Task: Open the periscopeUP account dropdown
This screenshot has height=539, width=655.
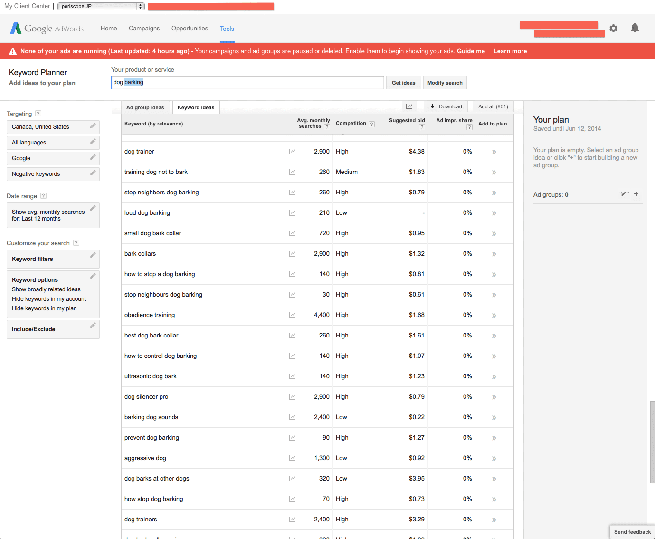Action: [101, 6]
